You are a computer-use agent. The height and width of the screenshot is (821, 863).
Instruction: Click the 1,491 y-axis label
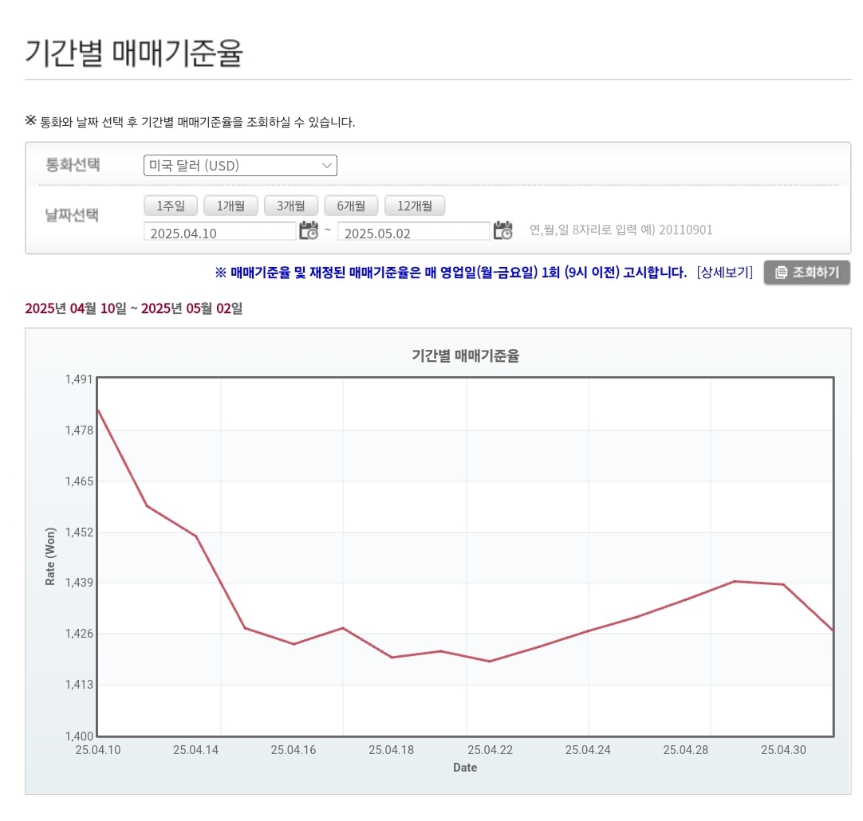(79, 379)
